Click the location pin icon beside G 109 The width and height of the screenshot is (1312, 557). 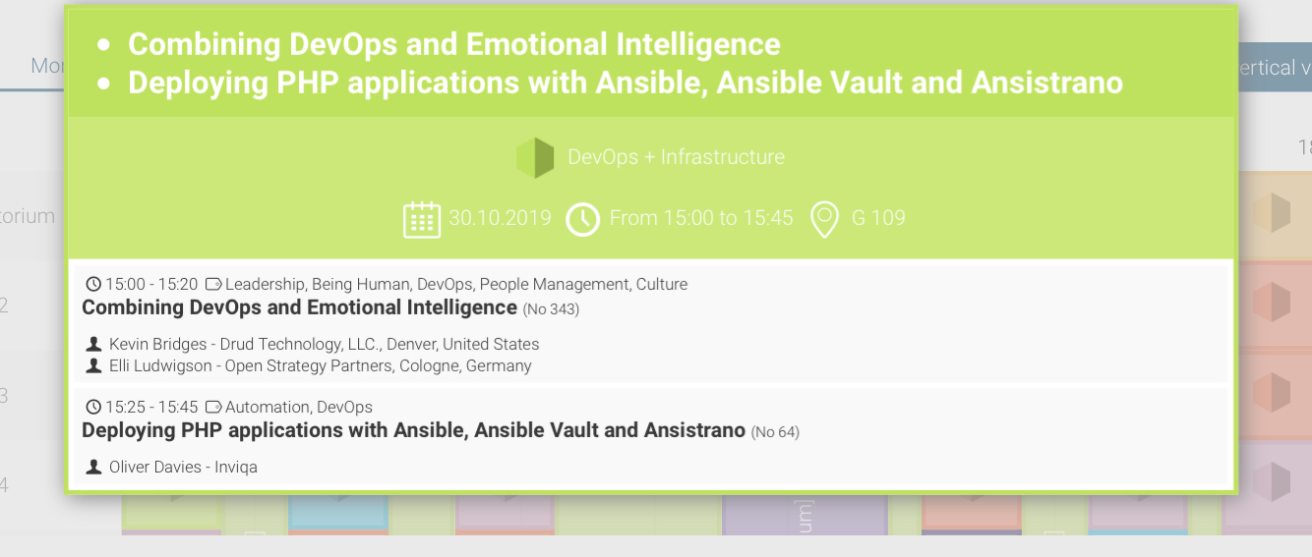click(x=823, y=219)
